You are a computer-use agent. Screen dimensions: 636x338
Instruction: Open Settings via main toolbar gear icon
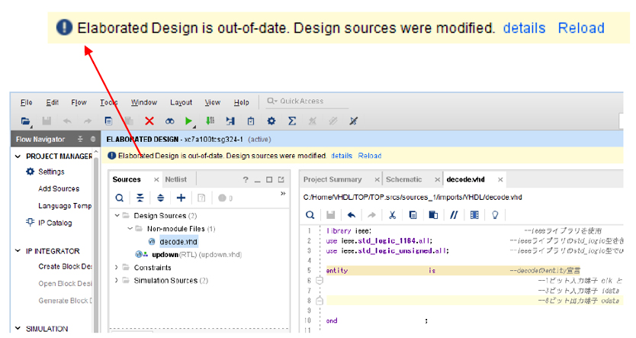coord(271,121)
